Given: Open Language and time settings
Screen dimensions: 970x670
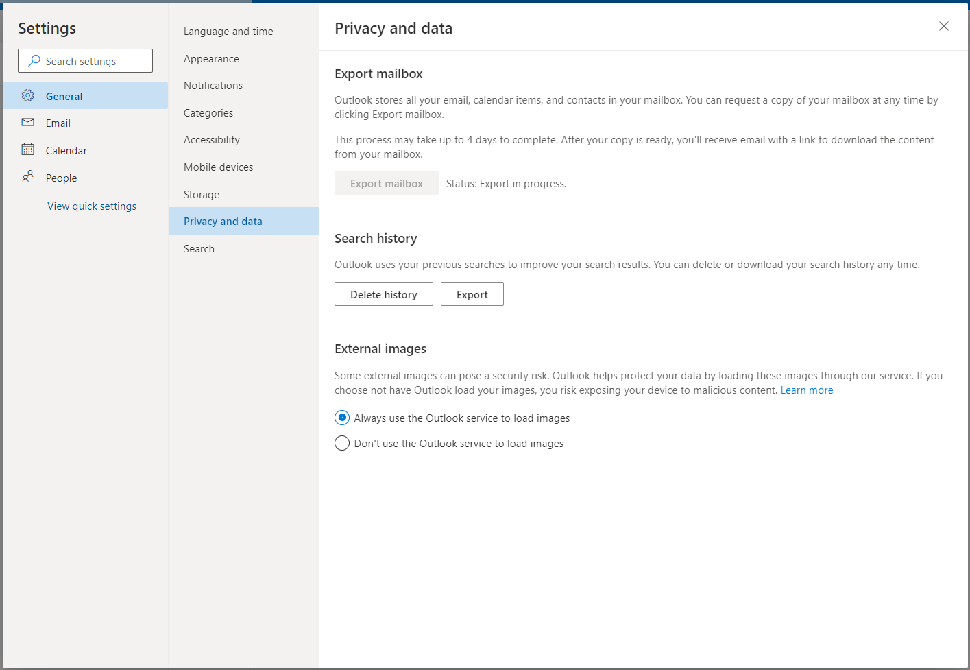Looking at the screenshot, I should click(228, 32).
